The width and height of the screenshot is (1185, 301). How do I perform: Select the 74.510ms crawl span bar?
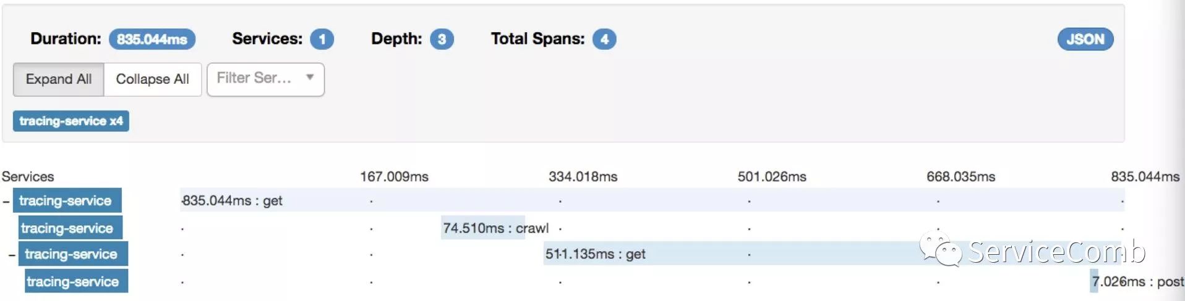(x=483, y=228)
